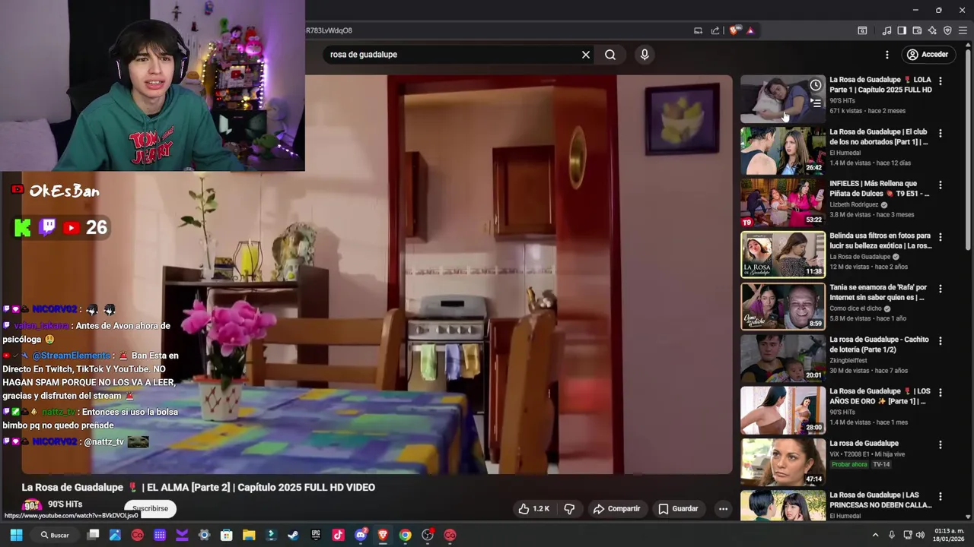Image resolution: width=974 pixels, height=547 pixels.
Task: Click the Guardar save button
Action: click(x=678, y=508)
